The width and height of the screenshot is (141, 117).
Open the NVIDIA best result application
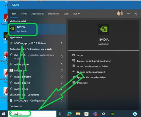37,29
